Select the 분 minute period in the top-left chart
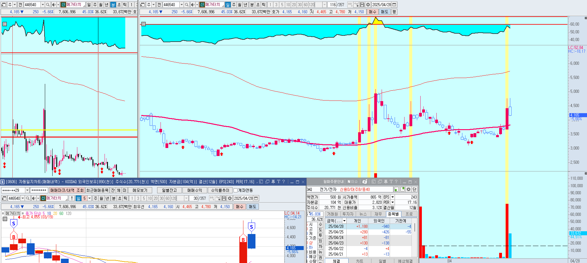587x263 pixels. tap(113, 5)
